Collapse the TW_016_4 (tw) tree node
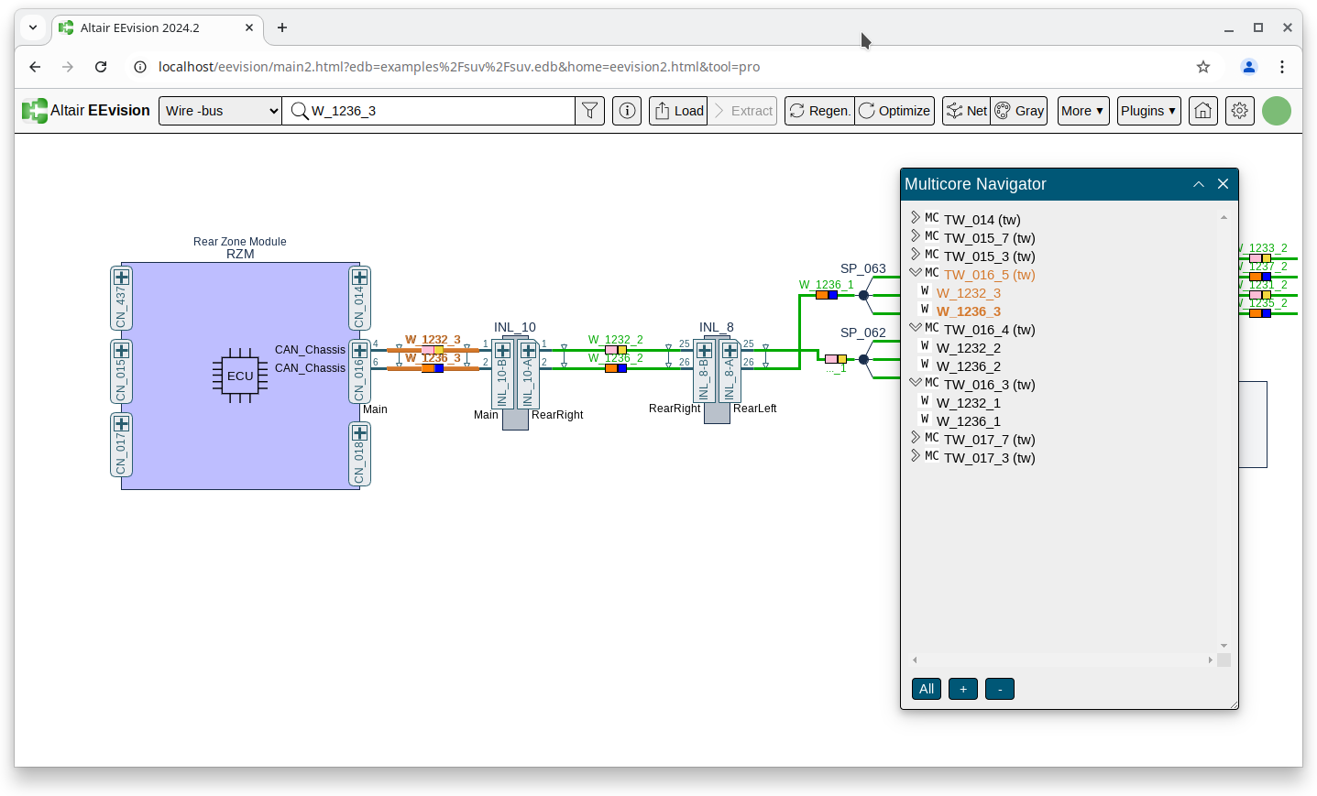Viewport: 1317px width, 796px height. click(915, 328)
